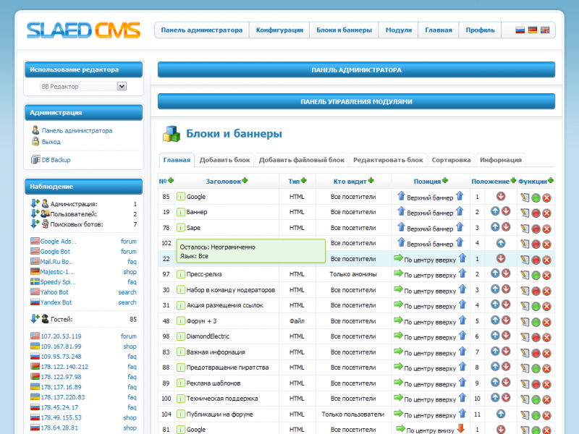579x434 pixels.
Task: Click the lock icon next to Выход
Action: [34, 141]
